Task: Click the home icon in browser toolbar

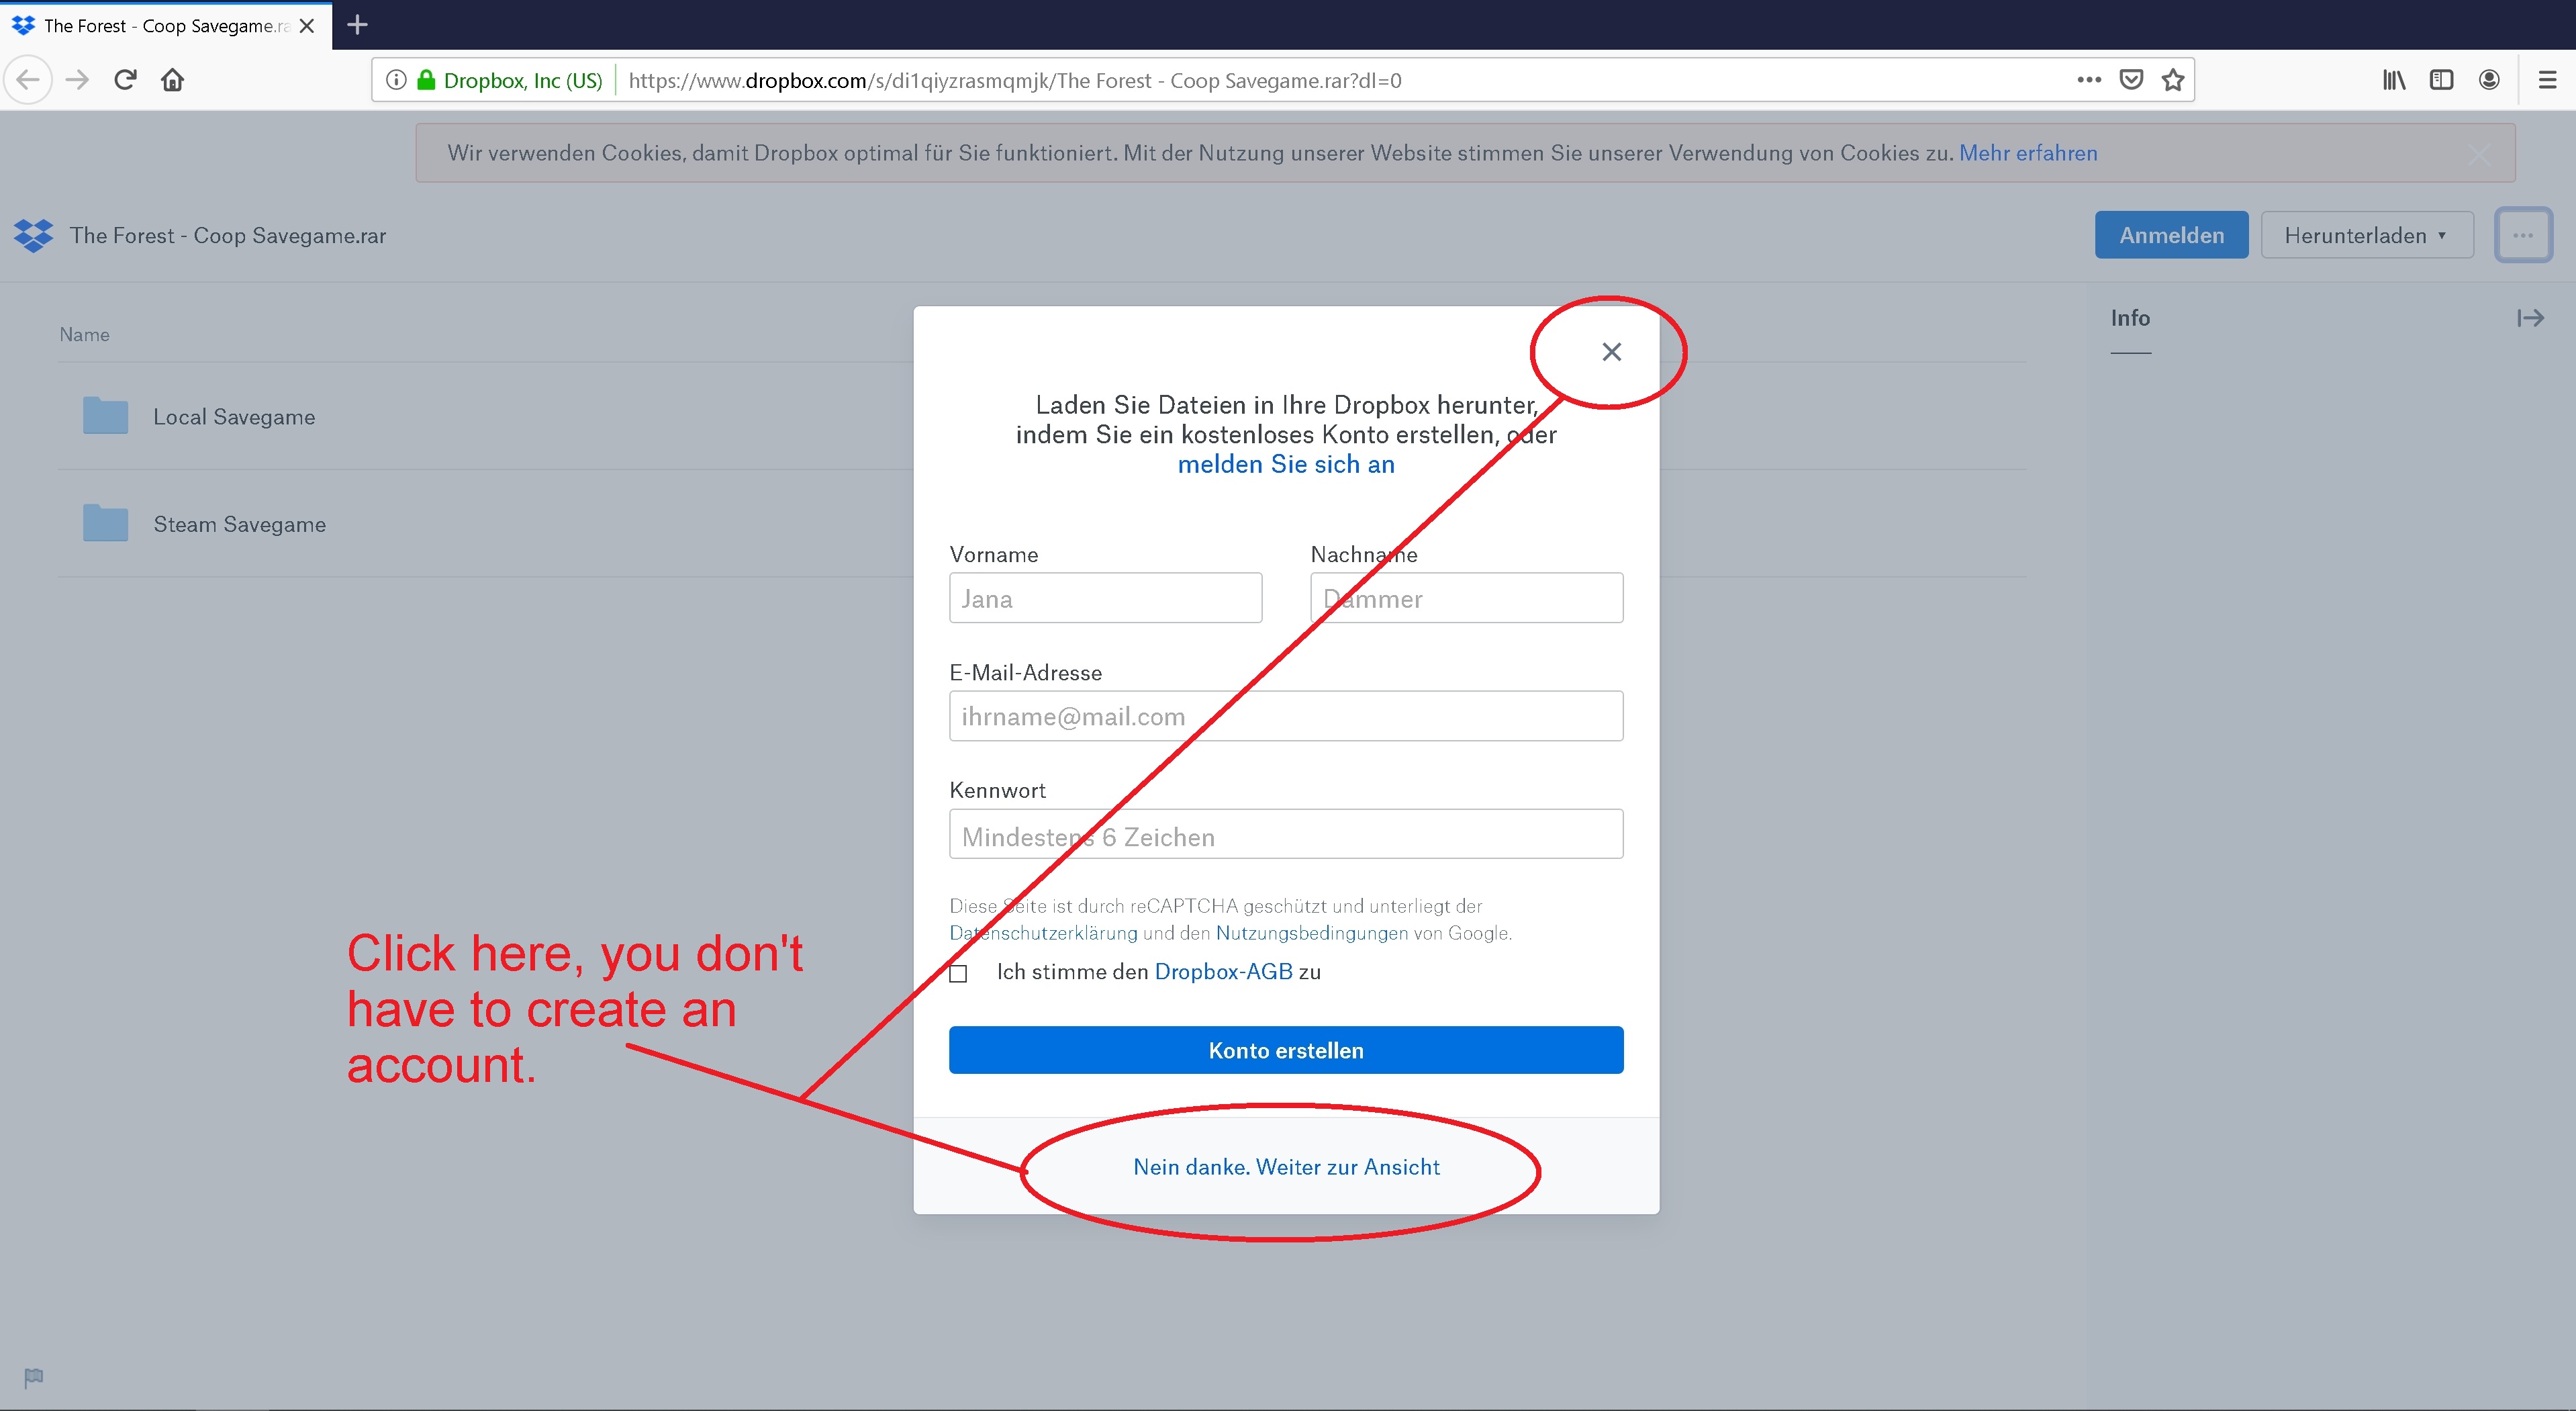Action: [x=173, y=80]
